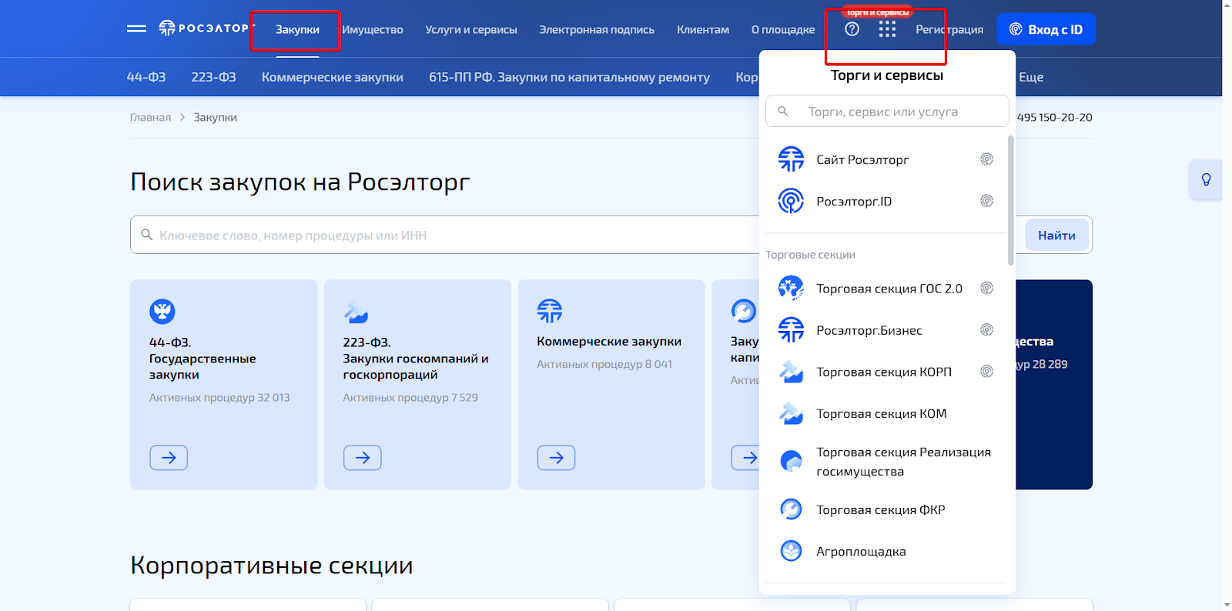Toggle the apps grid icon
Screen dimensions: 1232x611
887,29
